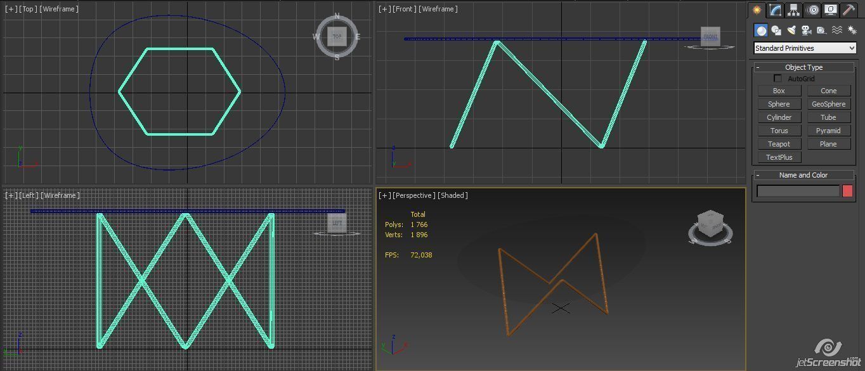Open the Standard Primitives dropdown

805,48
